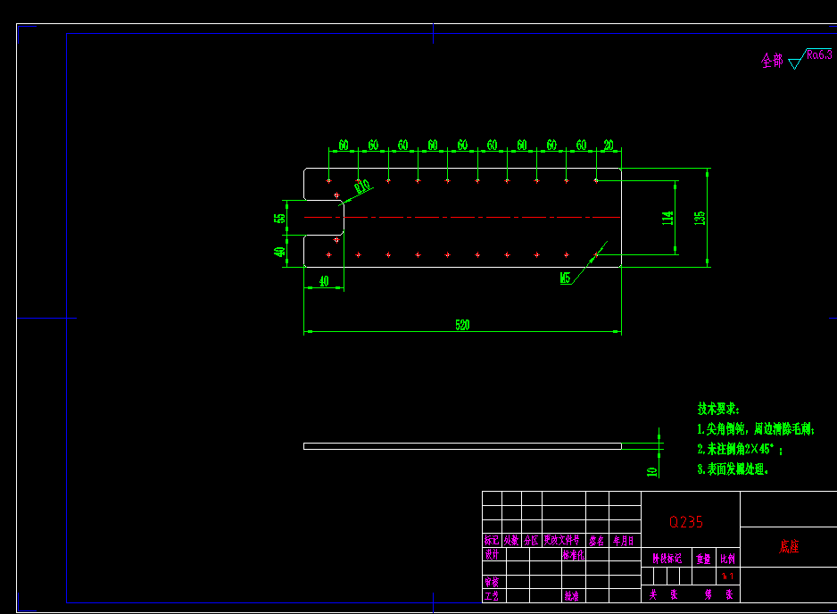Click the 设计 row label
The width and height of the screenshot is (837, 614).
[x=492, y=554]
